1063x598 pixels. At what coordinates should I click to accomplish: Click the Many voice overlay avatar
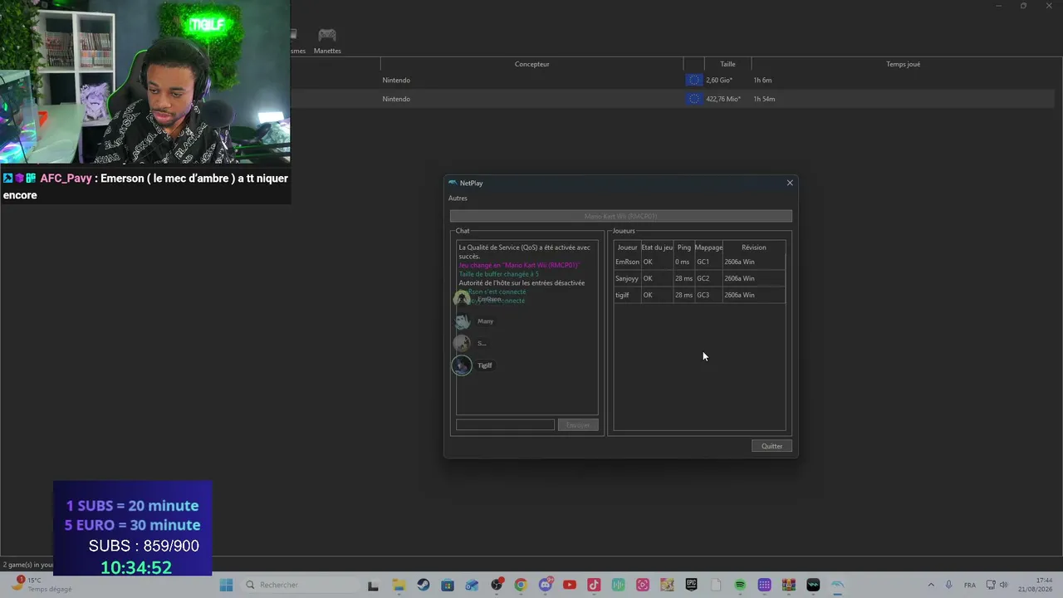point(462,321)
